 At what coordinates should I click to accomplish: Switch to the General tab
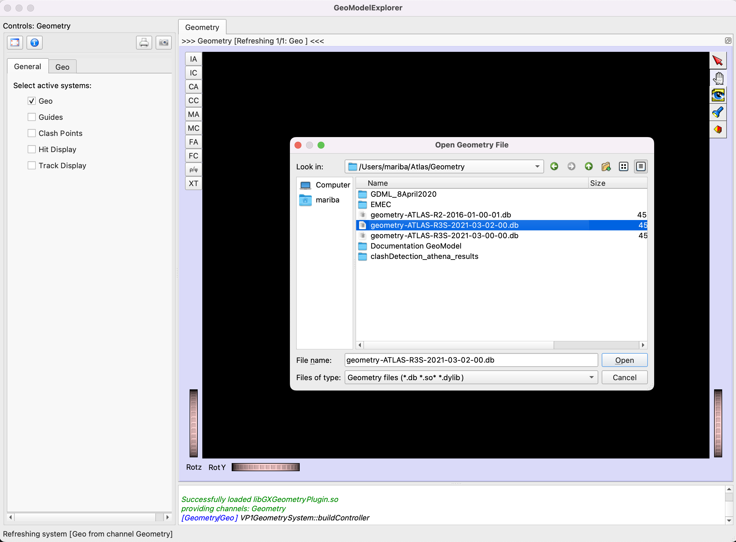pos(28,67)
